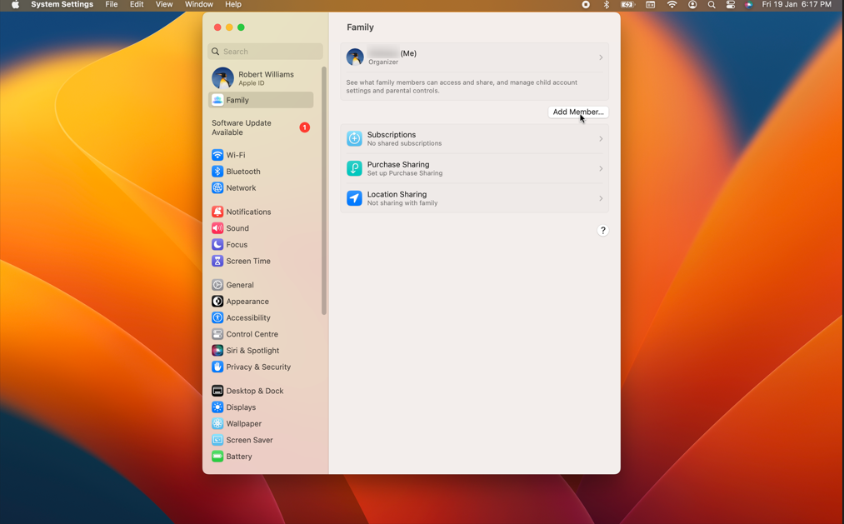Click 'Not sharing with family' text
The height and width of the screenshot is (524, 844).
402,203
